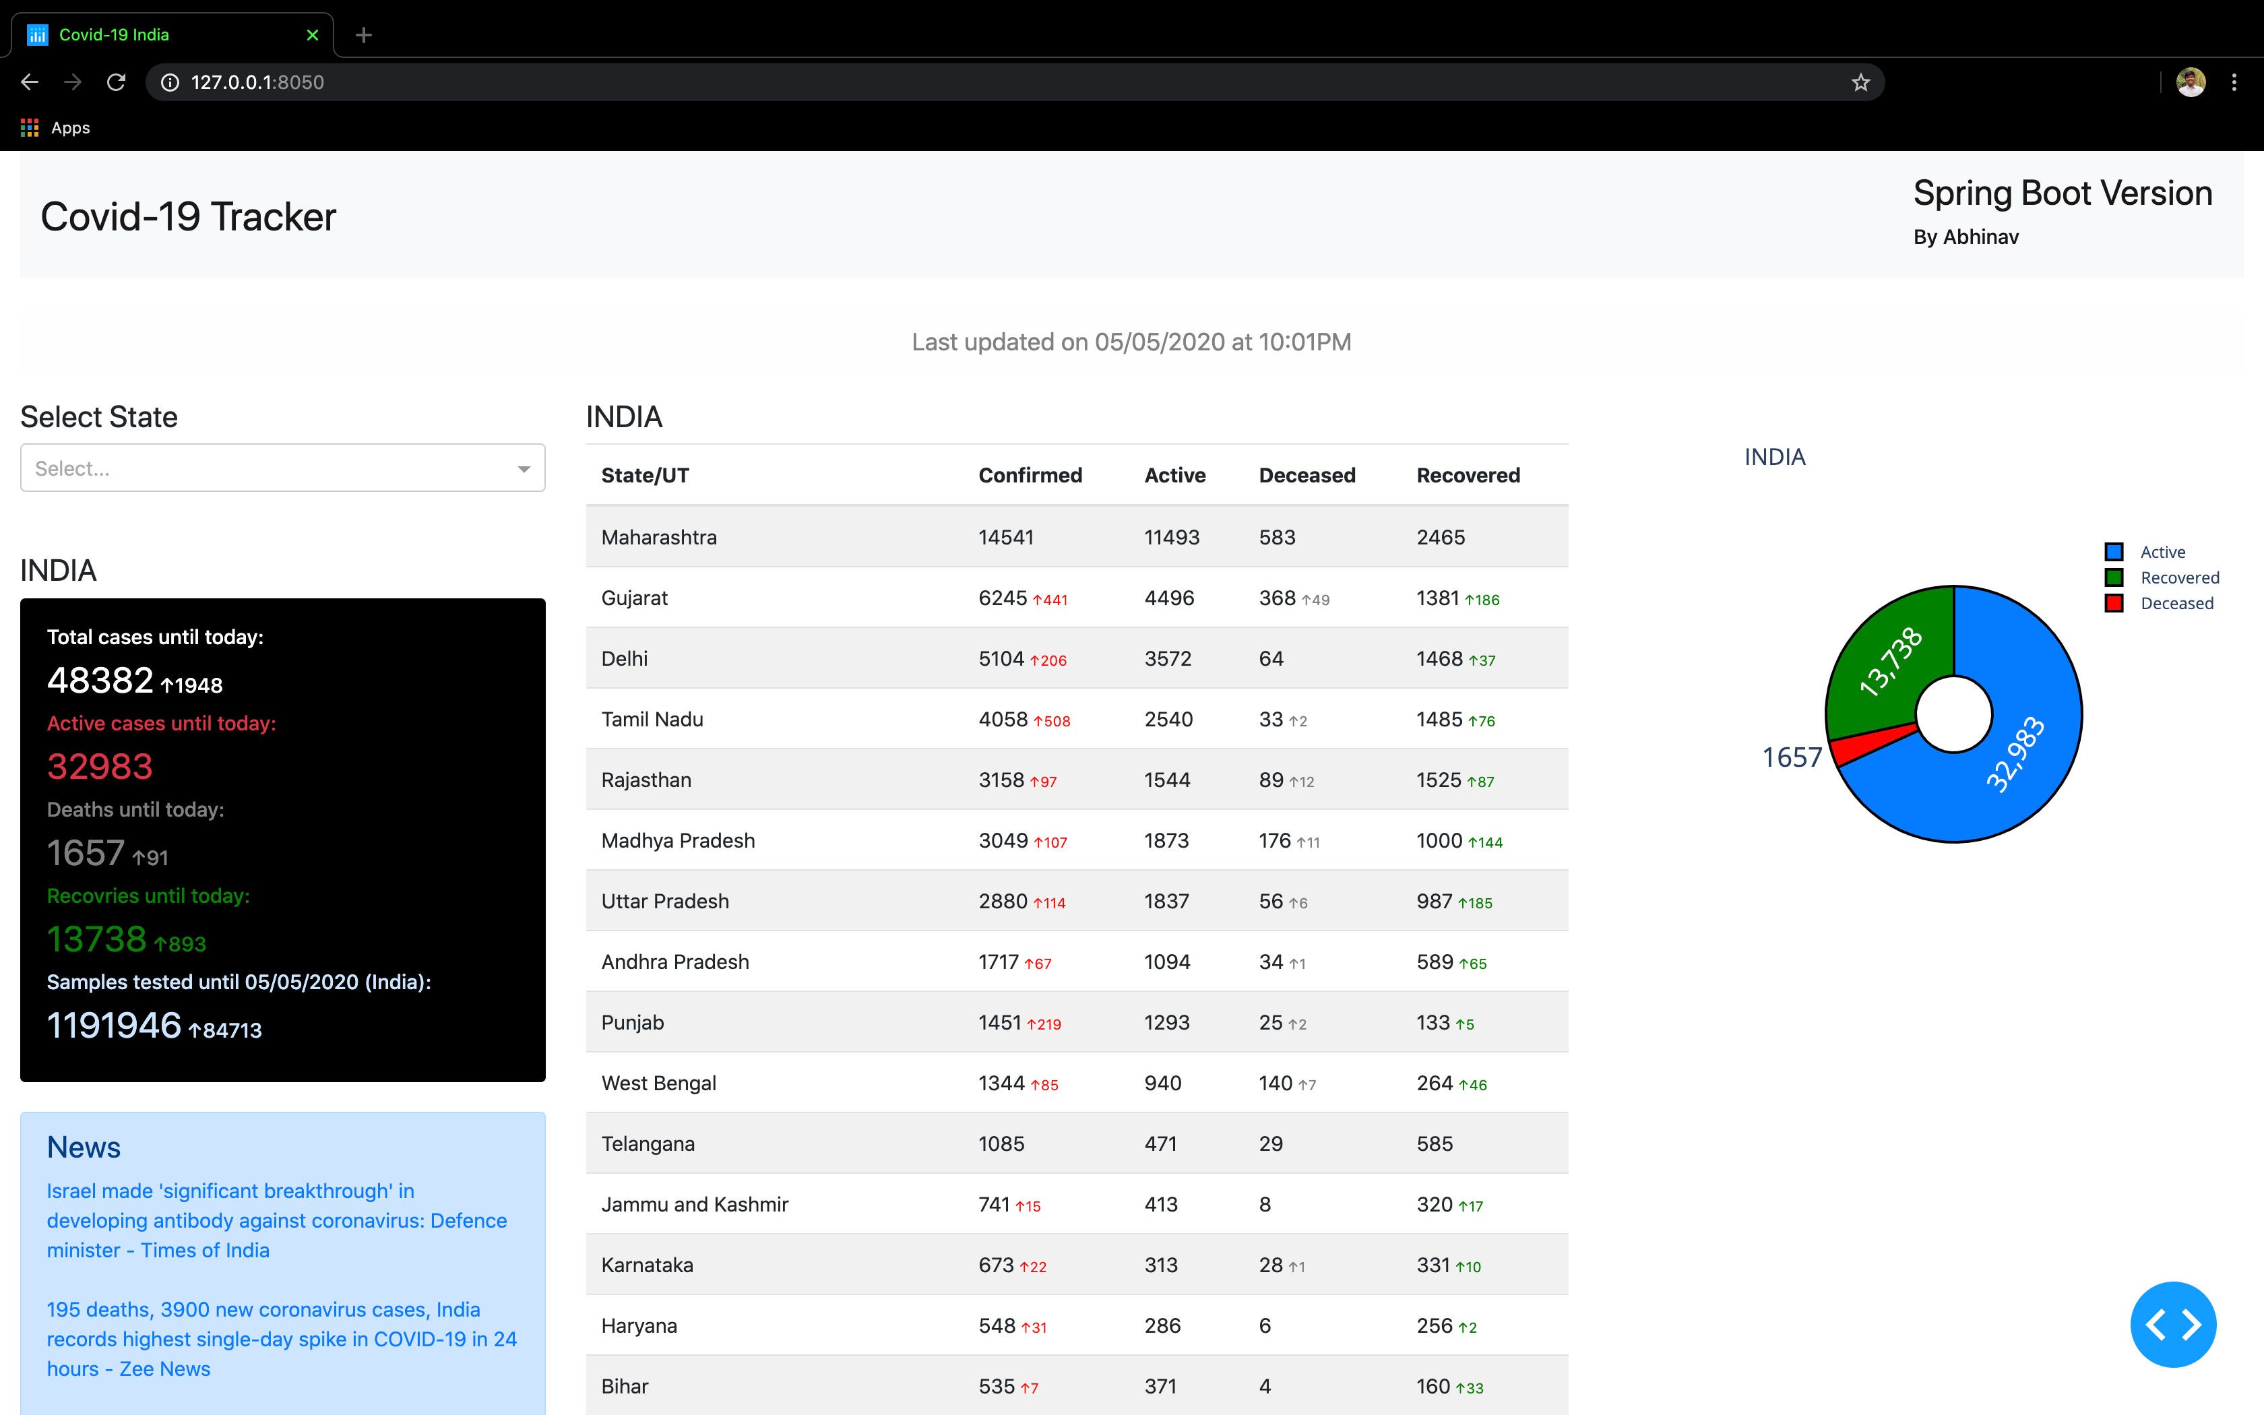Click the Covid-19 India tab favicon
This screenshot has width=2264, height=1415.
pyautogui.click(x=38, y=34)
